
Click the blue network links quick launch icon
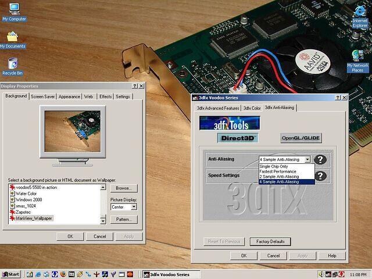pyautogui.click(x=88, y=274)
